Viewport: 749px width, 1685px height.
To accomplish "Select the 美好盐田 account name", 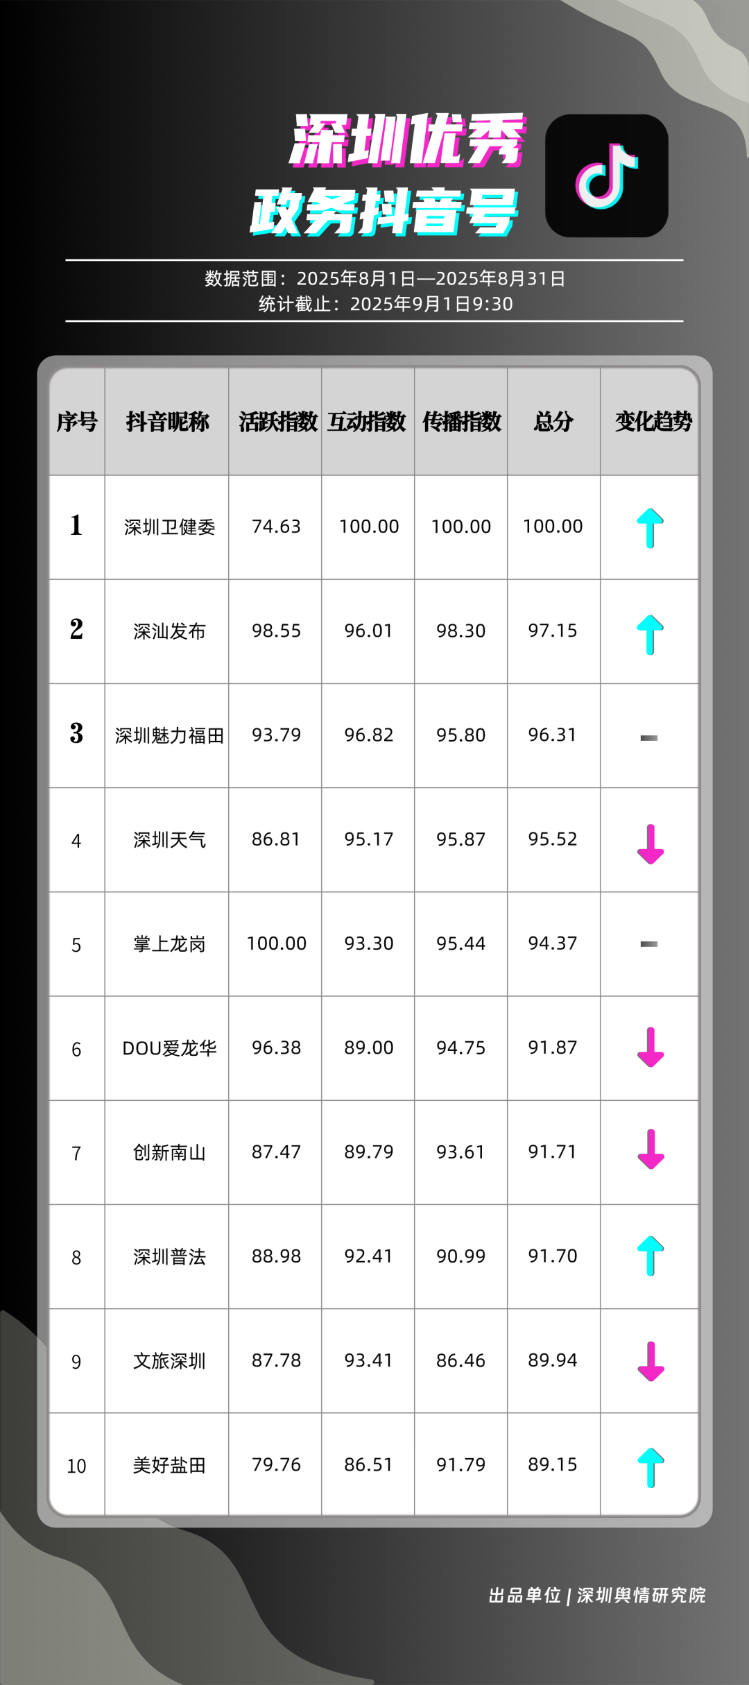I will pos(169,1465).
